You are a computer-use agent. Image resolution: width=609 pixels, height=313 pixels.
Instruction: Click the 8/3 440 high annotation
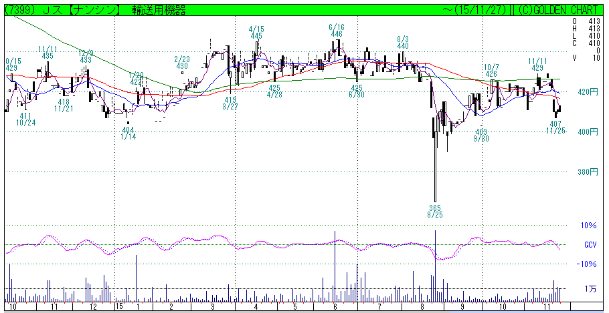click(x=403, y=43)
